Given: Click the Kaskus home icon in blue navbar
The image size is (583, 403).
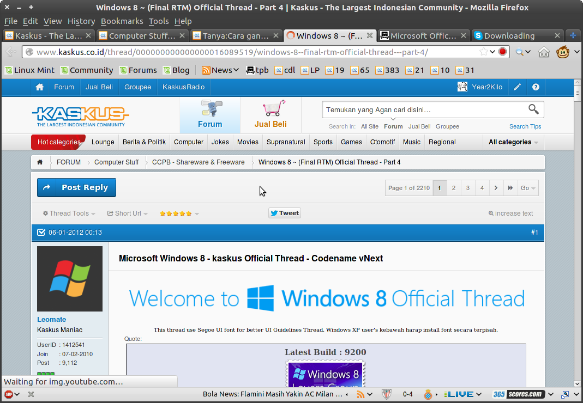Looking at the screenshot, I should 39,87.
